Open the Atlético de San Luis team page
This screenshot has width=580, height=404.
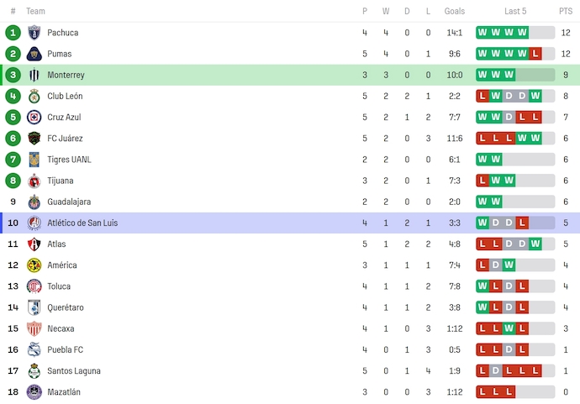(x=88, y=223)
